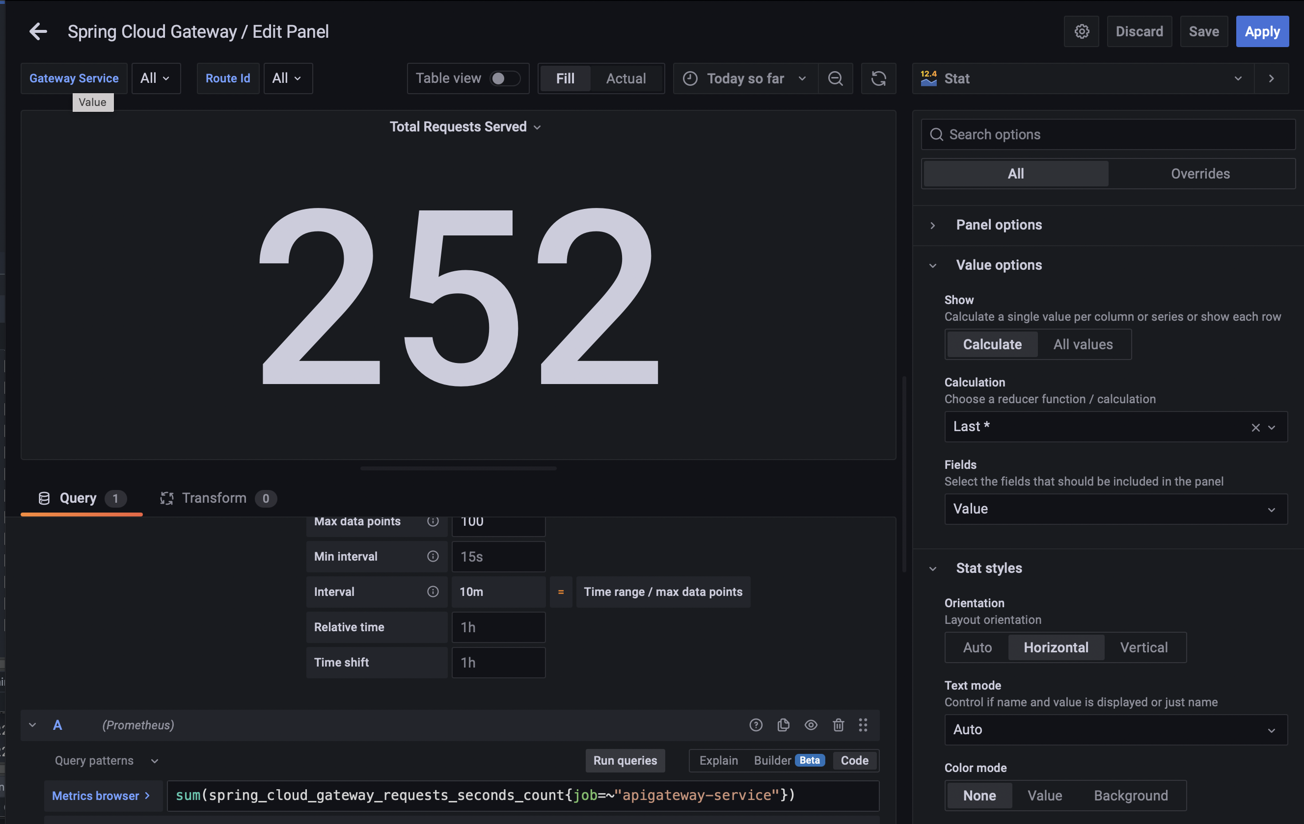Toggle the Table view switch
The height and width of the screenshot is (824, 1304).
504,78
